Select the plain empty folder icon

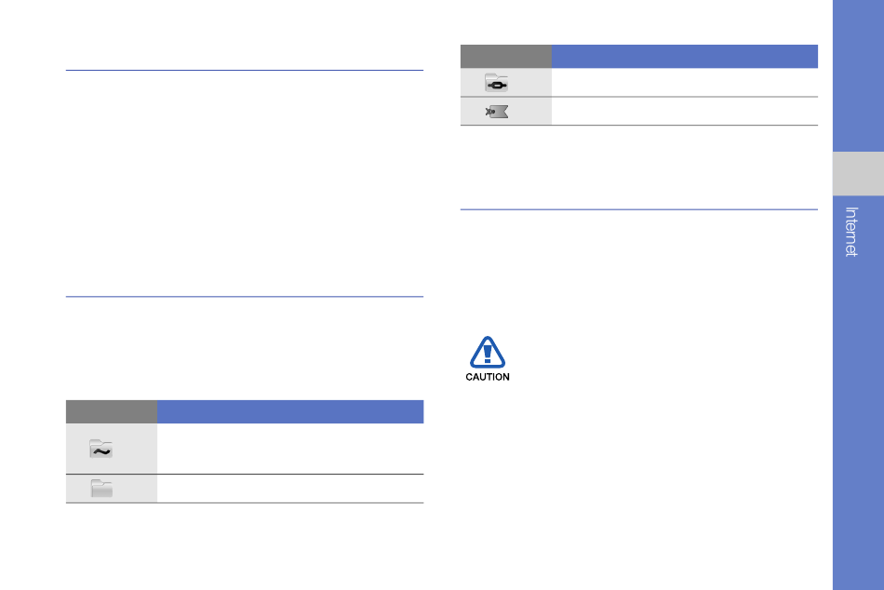[x=101, y=489]
